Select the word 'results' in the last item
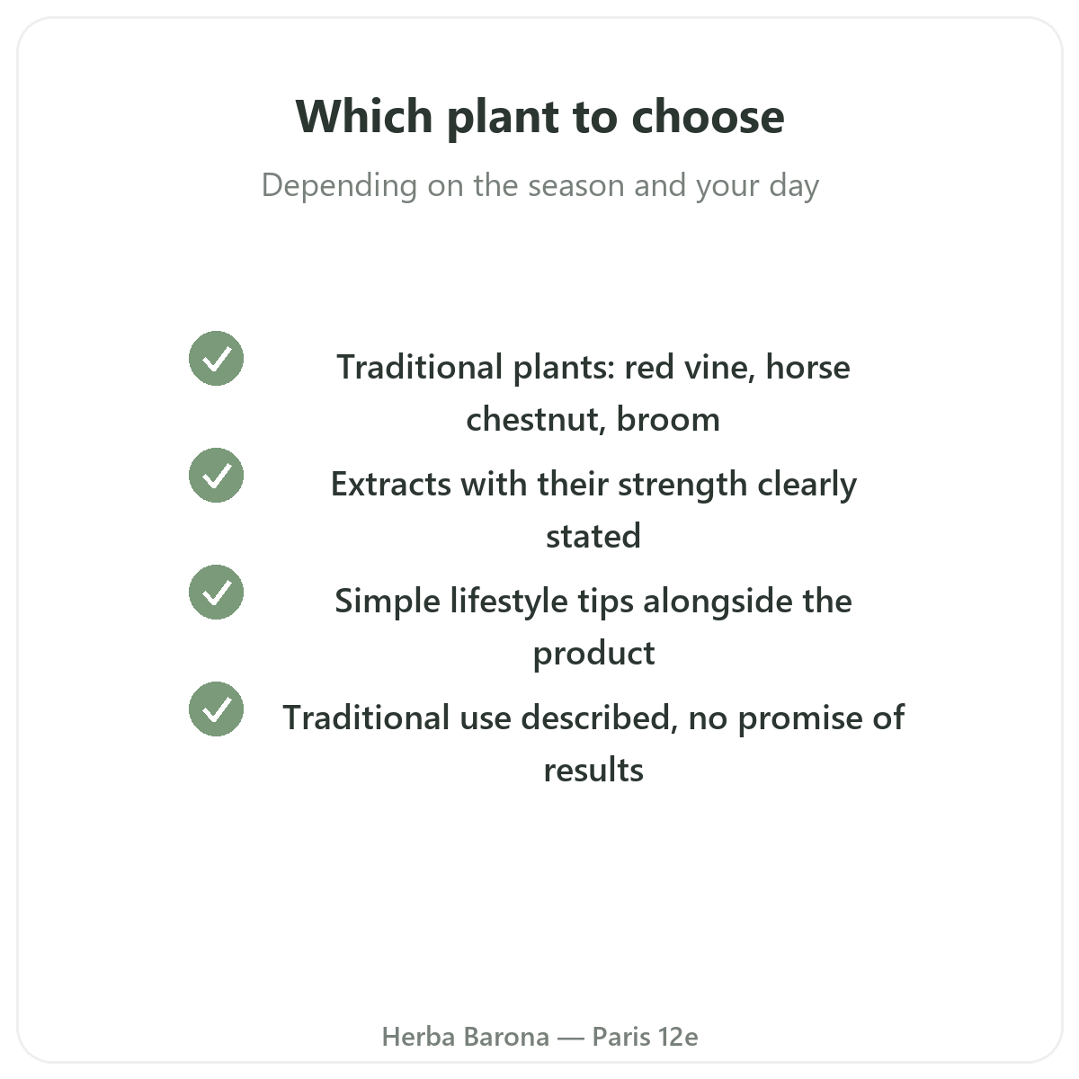Viewport: 1079px width, 1079px height. click(593, 770)
